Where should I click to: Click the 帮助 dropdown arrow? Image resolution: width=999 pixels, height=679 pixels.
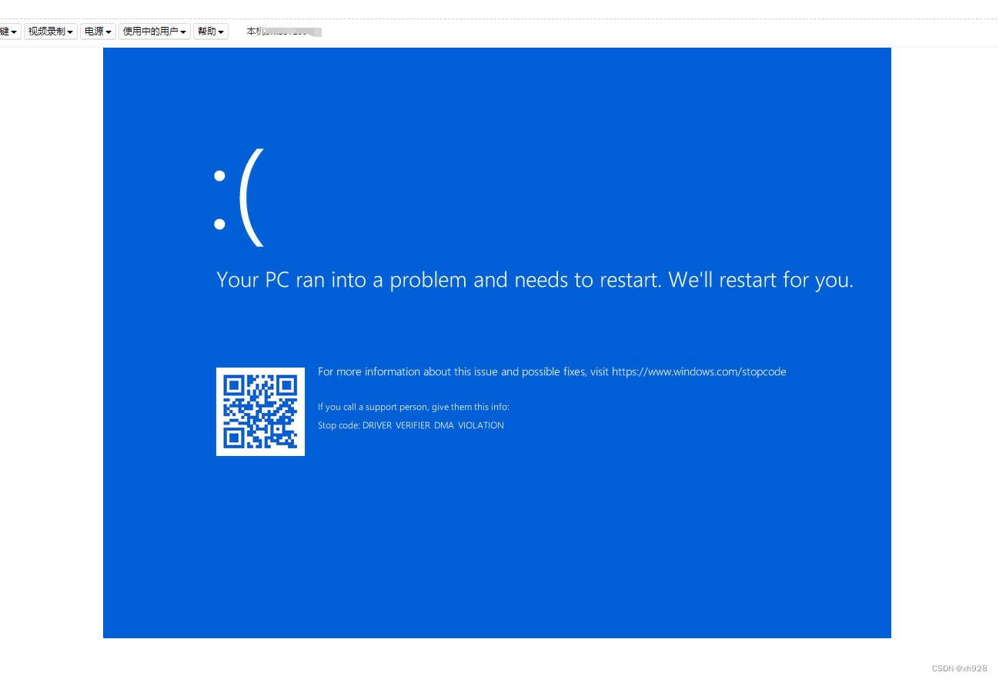(x=220, y=32)
